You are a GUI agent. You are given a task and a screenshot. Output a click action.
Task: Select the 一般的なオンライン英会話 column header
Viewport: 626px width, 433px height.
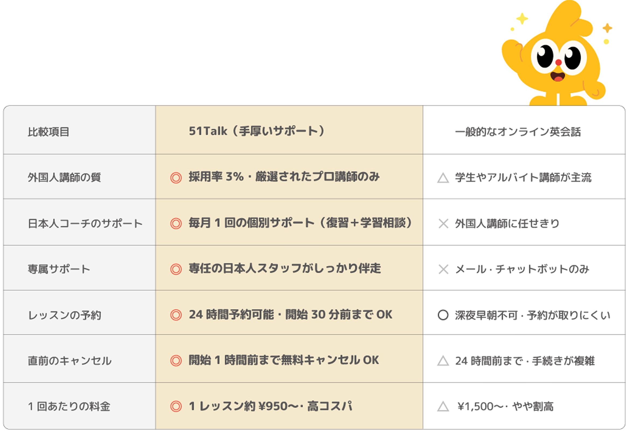point(518,132)
